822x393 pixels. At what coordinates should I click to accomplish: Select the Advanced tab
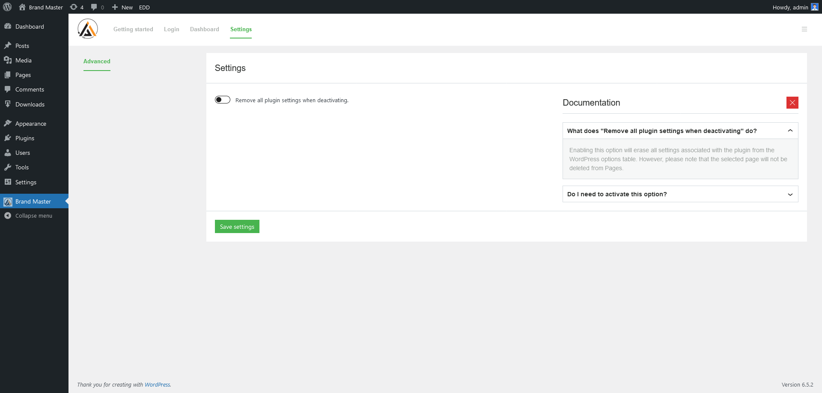(97, 61)
